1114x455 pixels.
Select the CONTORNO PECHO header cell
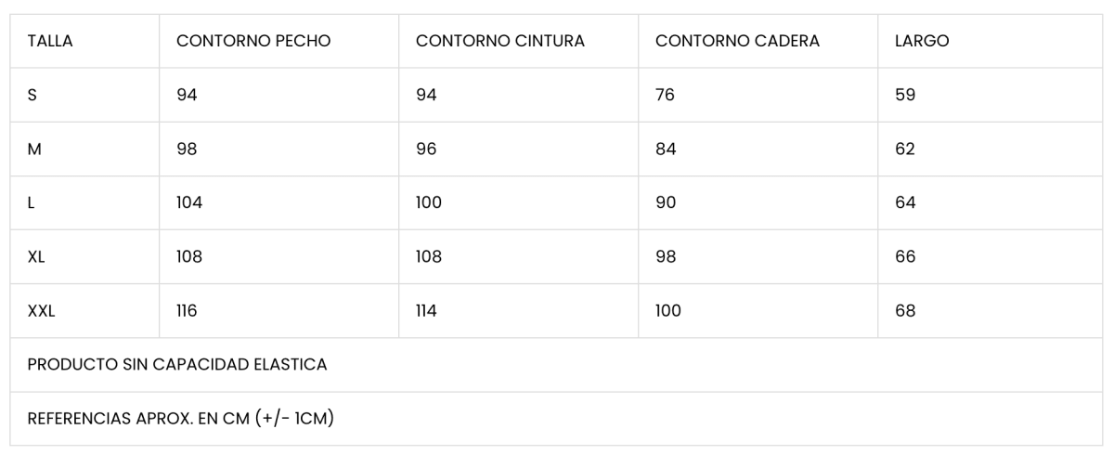tap(253, 41)
